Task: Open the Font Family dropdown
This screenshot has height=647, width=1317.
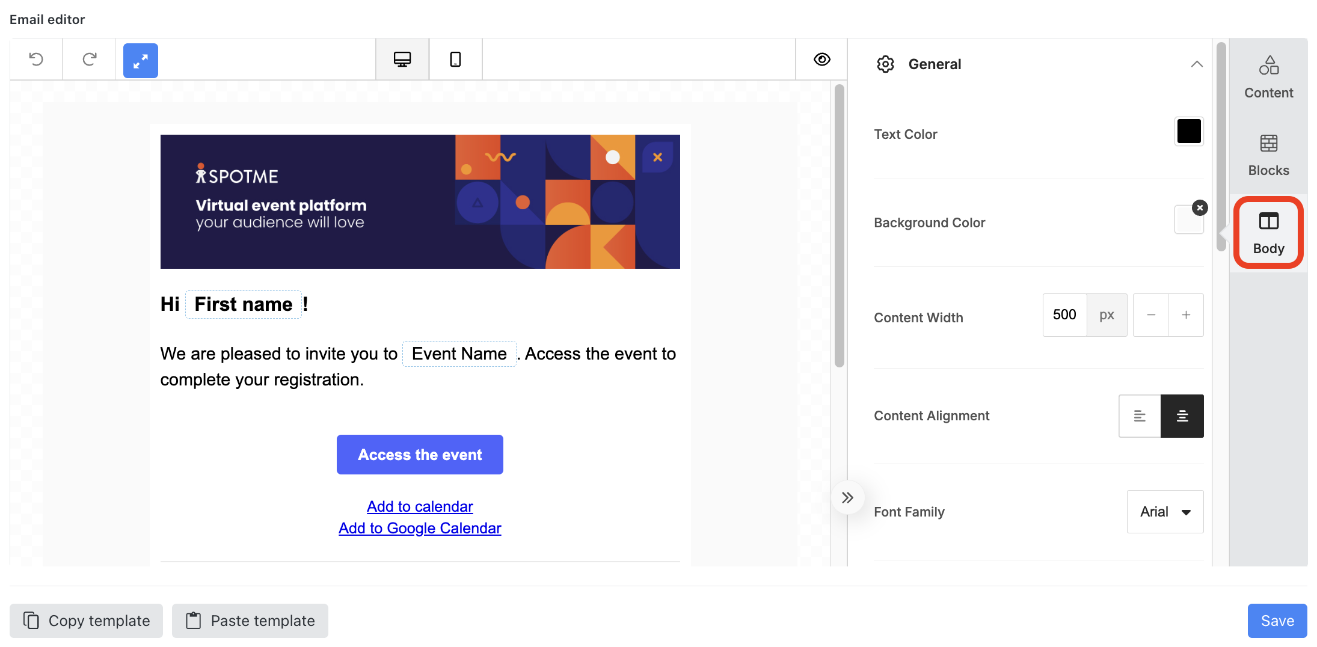Action: (x=1165, y=512)
